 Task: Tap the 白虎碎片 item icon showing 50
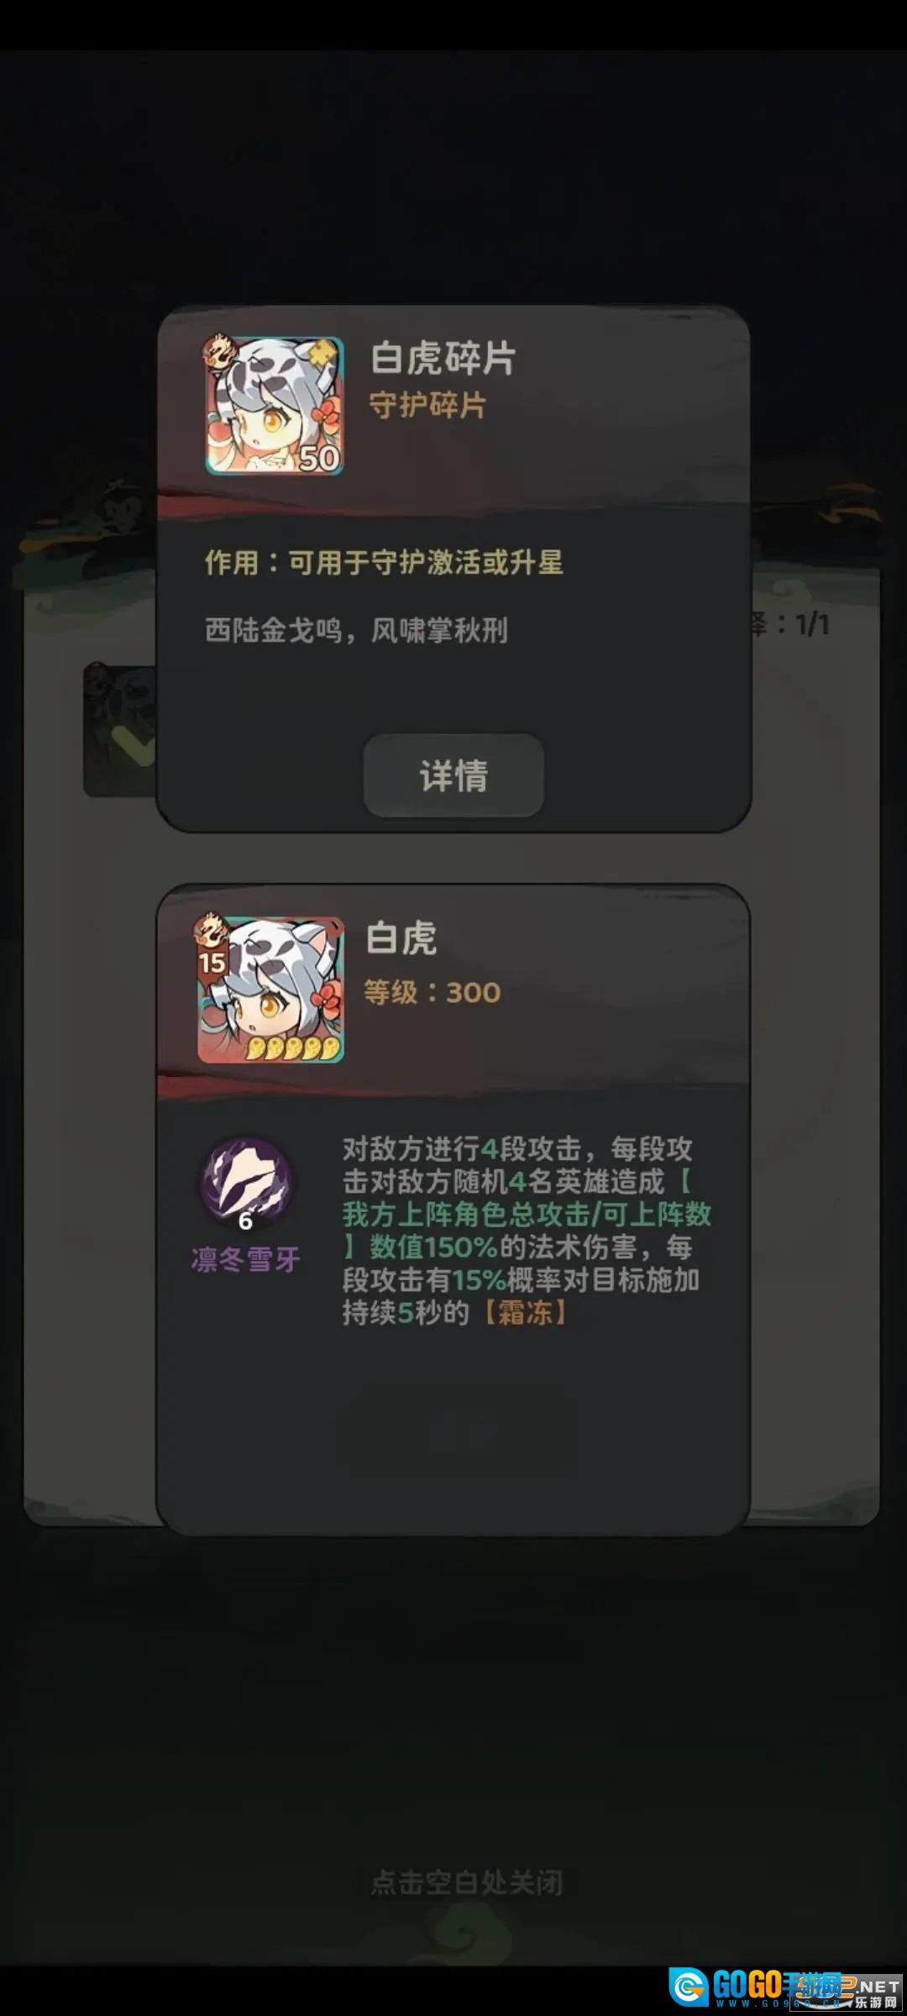click(275, 406)
